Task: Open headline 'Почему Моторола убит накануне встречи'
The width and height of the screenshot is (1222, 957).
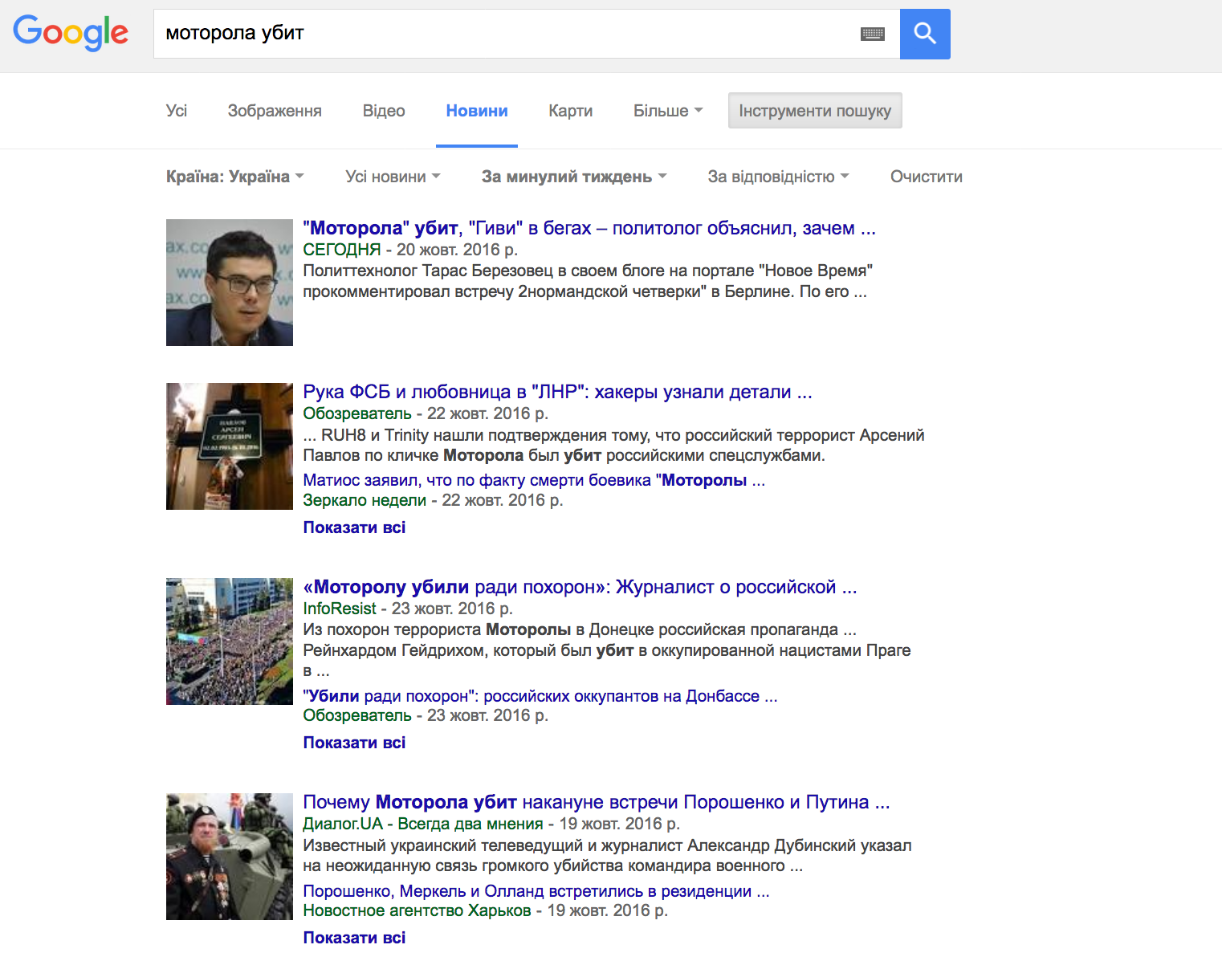Action: pyautogui.click(x=597, y=802)
